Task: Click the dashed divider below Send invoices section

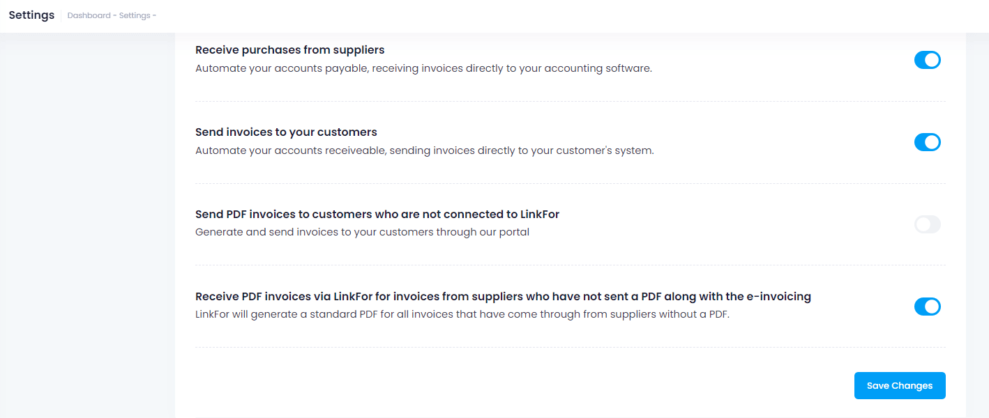Action: (x=570, y=183)
